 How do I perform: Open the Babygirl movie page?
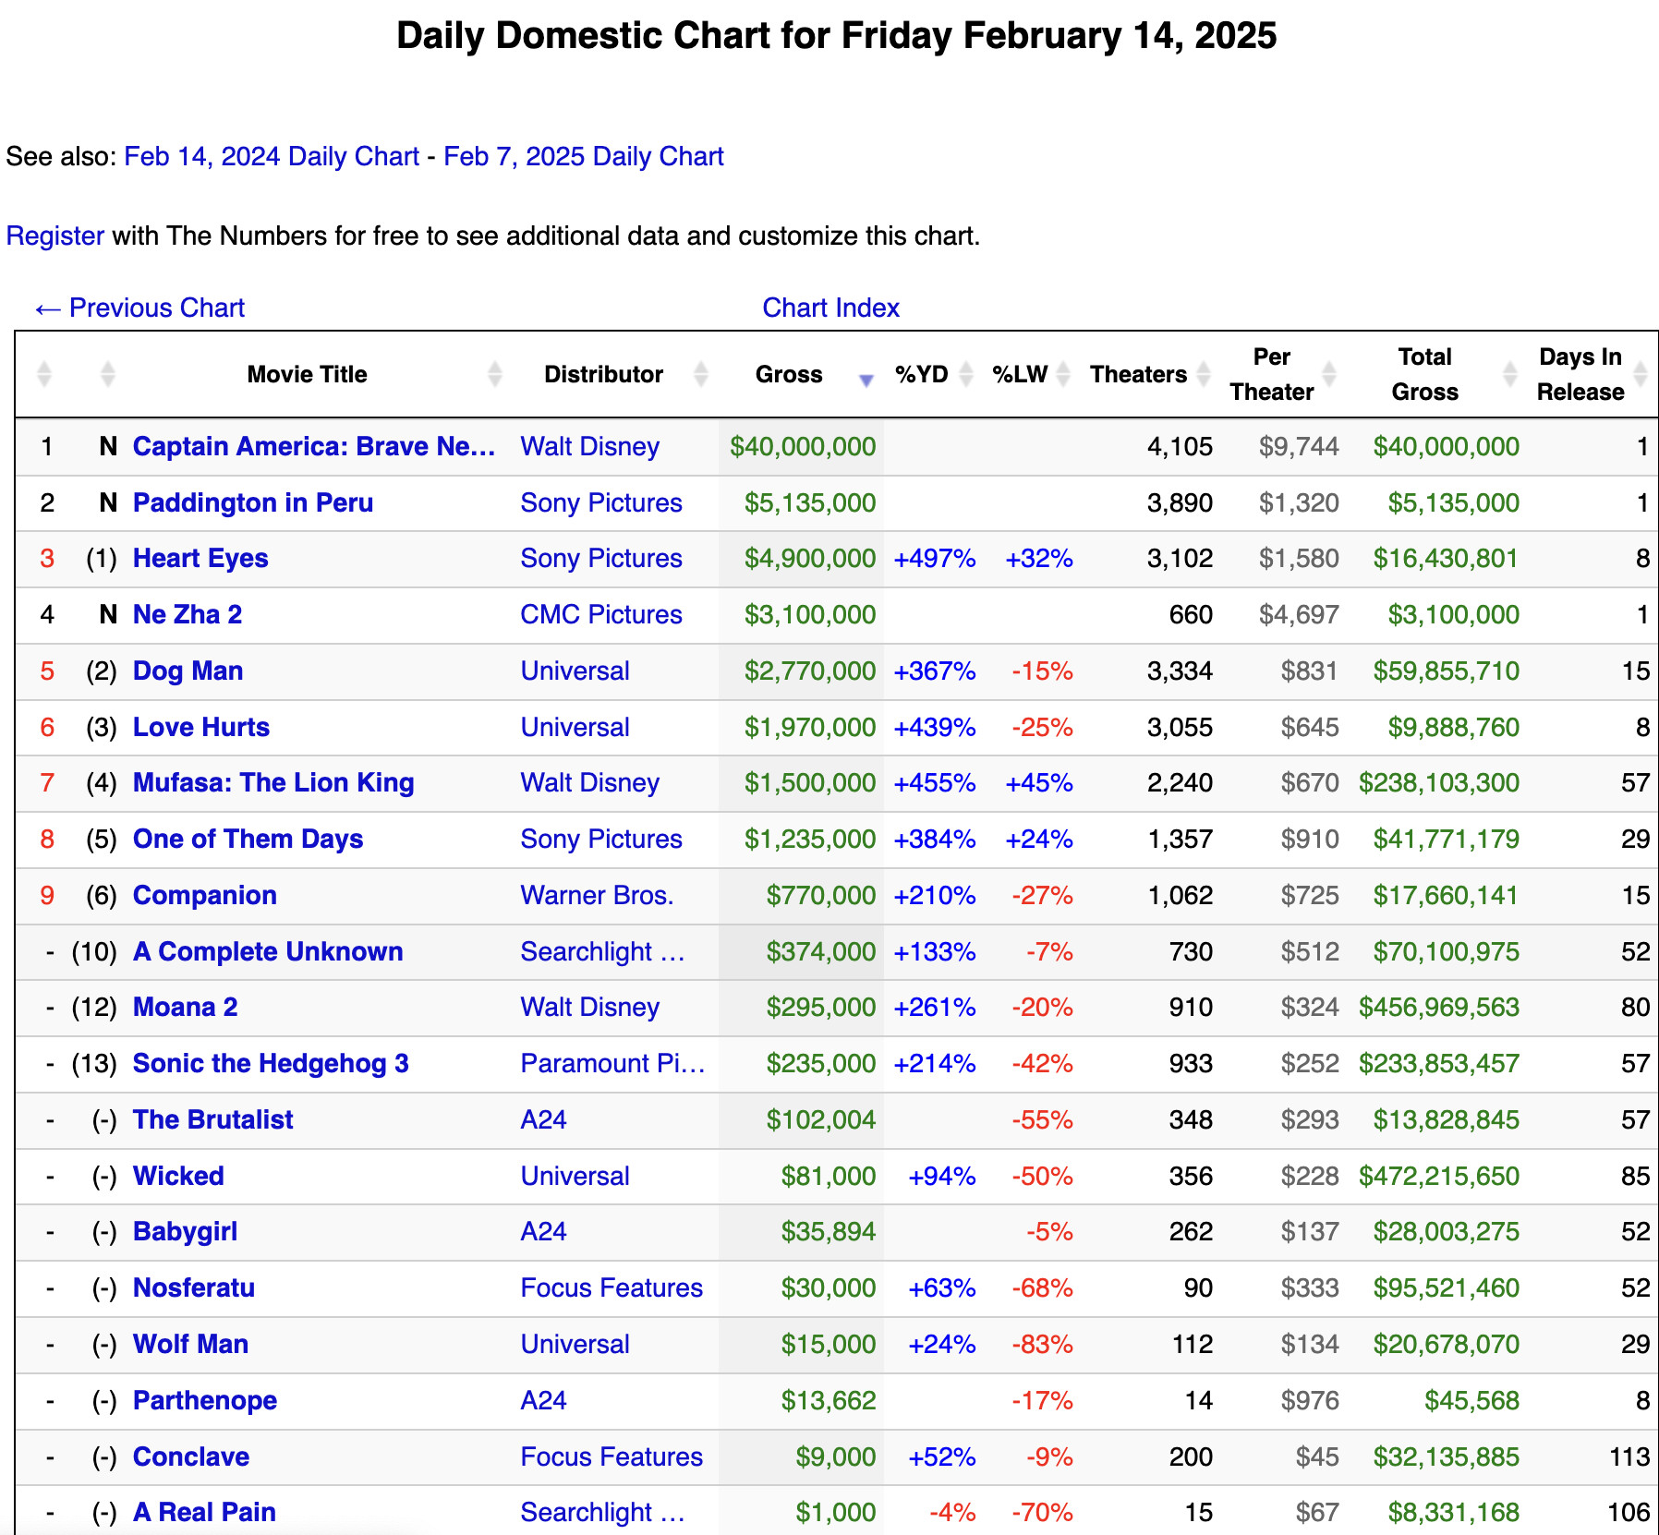[186, 1231]
